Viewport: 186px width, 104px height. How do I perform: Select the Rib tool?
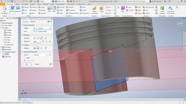pyautogui.click(x=32, y=13)
